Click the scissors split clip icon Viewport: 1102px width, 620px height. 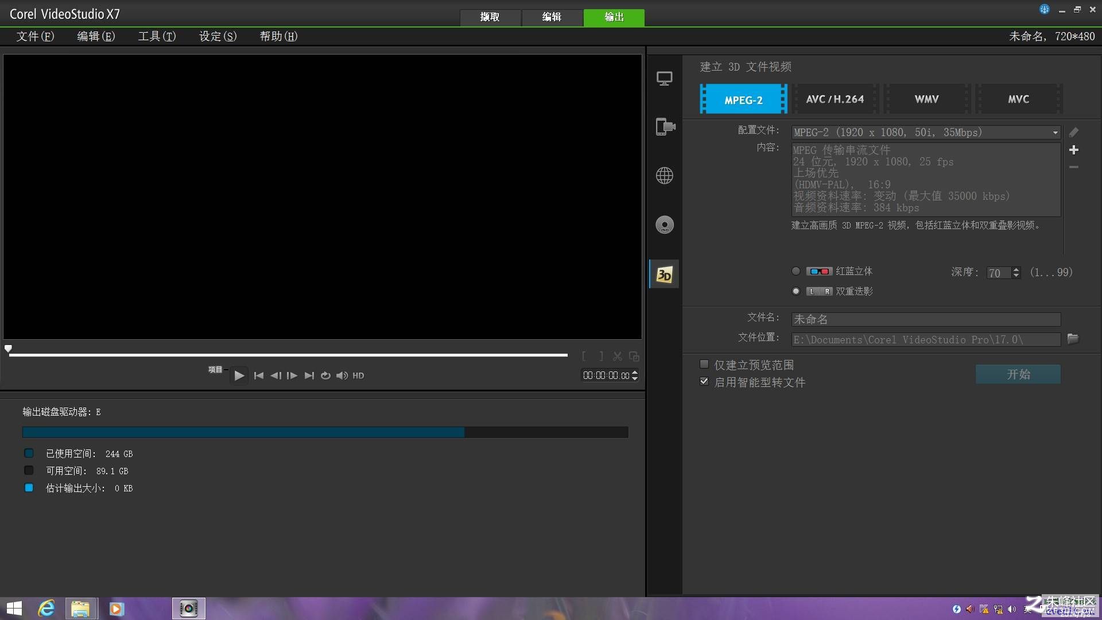[x=618, y=356]
